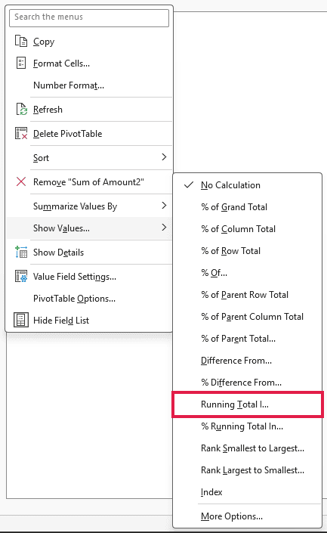Click the red X Remove icon
327x533 pixels.
pyautogui.click(x=21, y=181)
